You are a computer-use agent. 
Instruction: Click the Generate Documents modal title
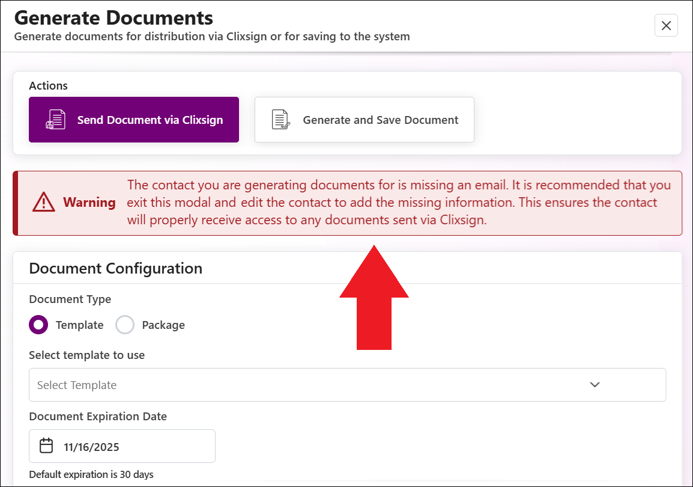point(113,17)
